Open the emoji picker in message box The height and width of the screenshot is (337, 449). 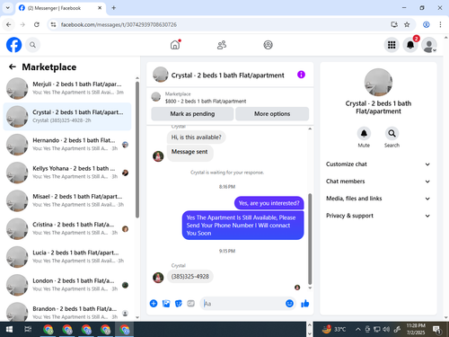point(289,304)
